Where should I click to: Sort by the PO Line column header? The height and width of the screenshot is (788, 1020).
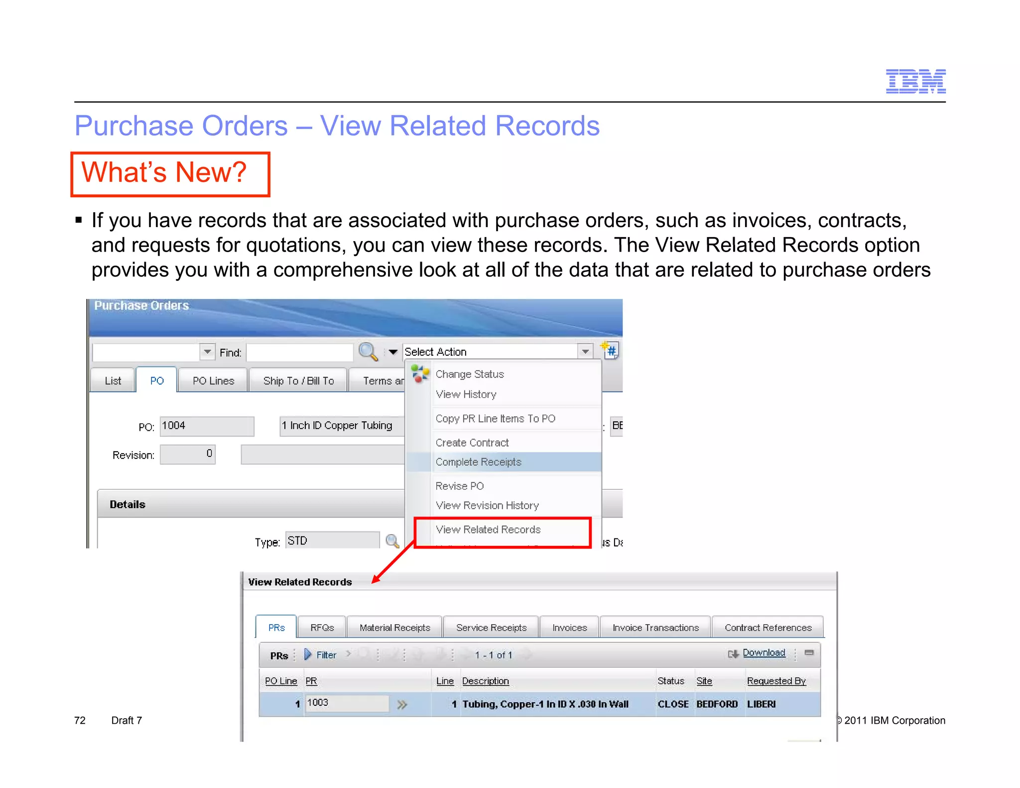tap(281, 681)
